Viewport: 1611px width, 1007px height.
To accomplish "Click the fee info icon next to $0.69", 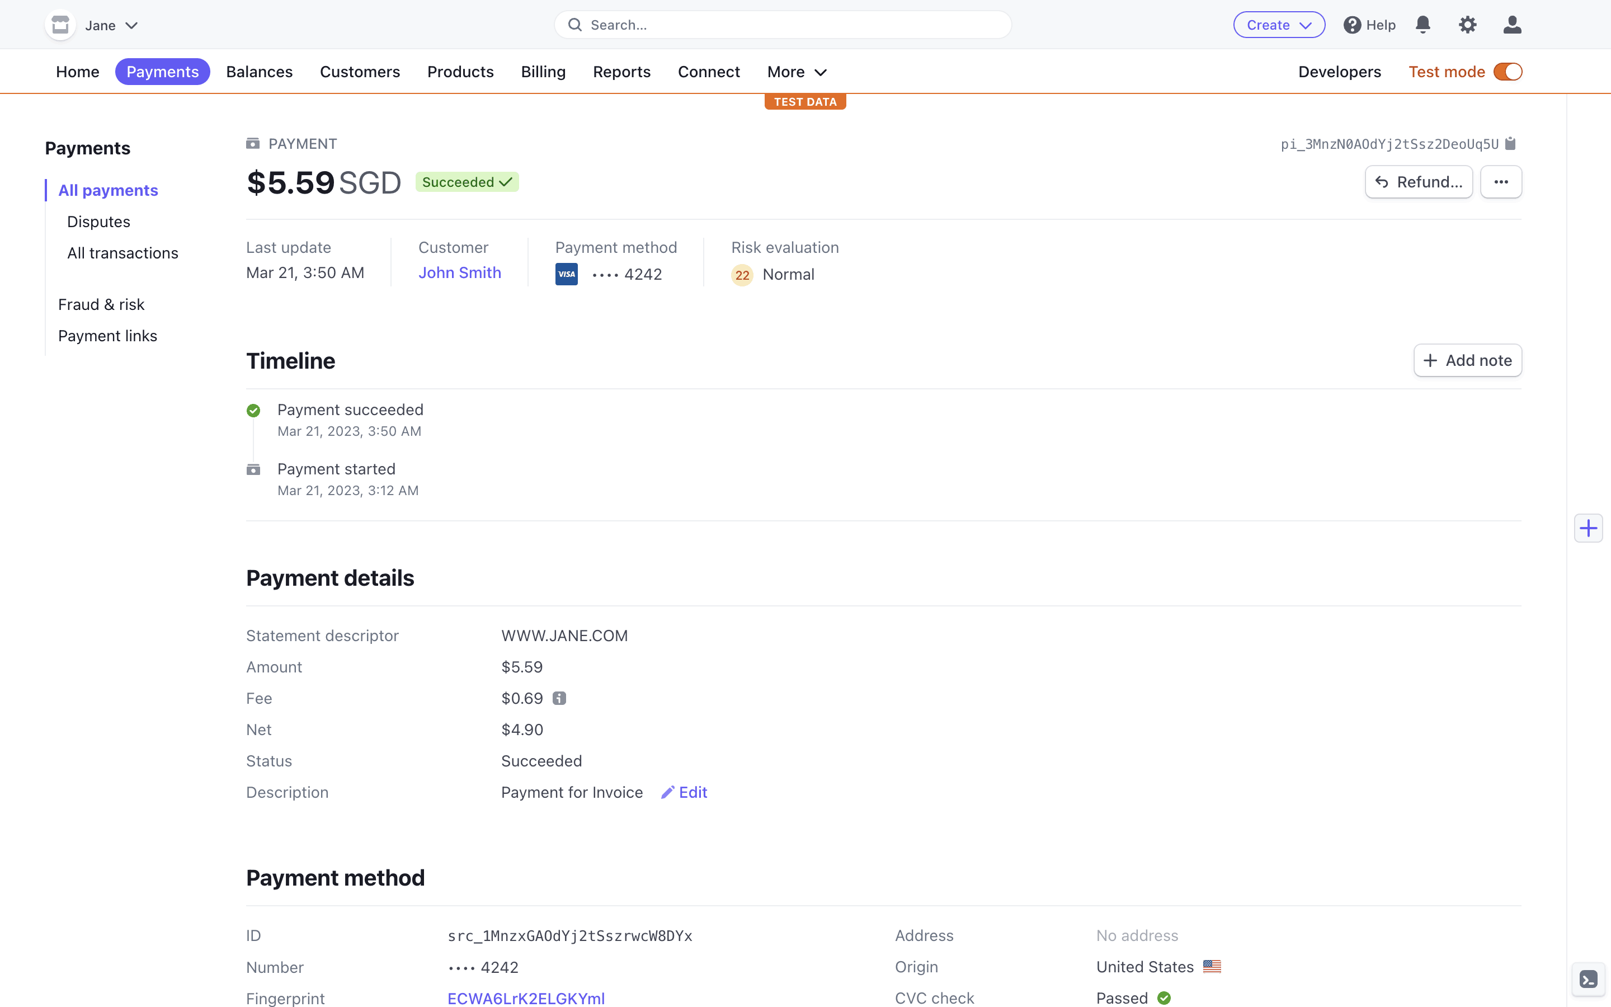I will (x=559, y=698).
